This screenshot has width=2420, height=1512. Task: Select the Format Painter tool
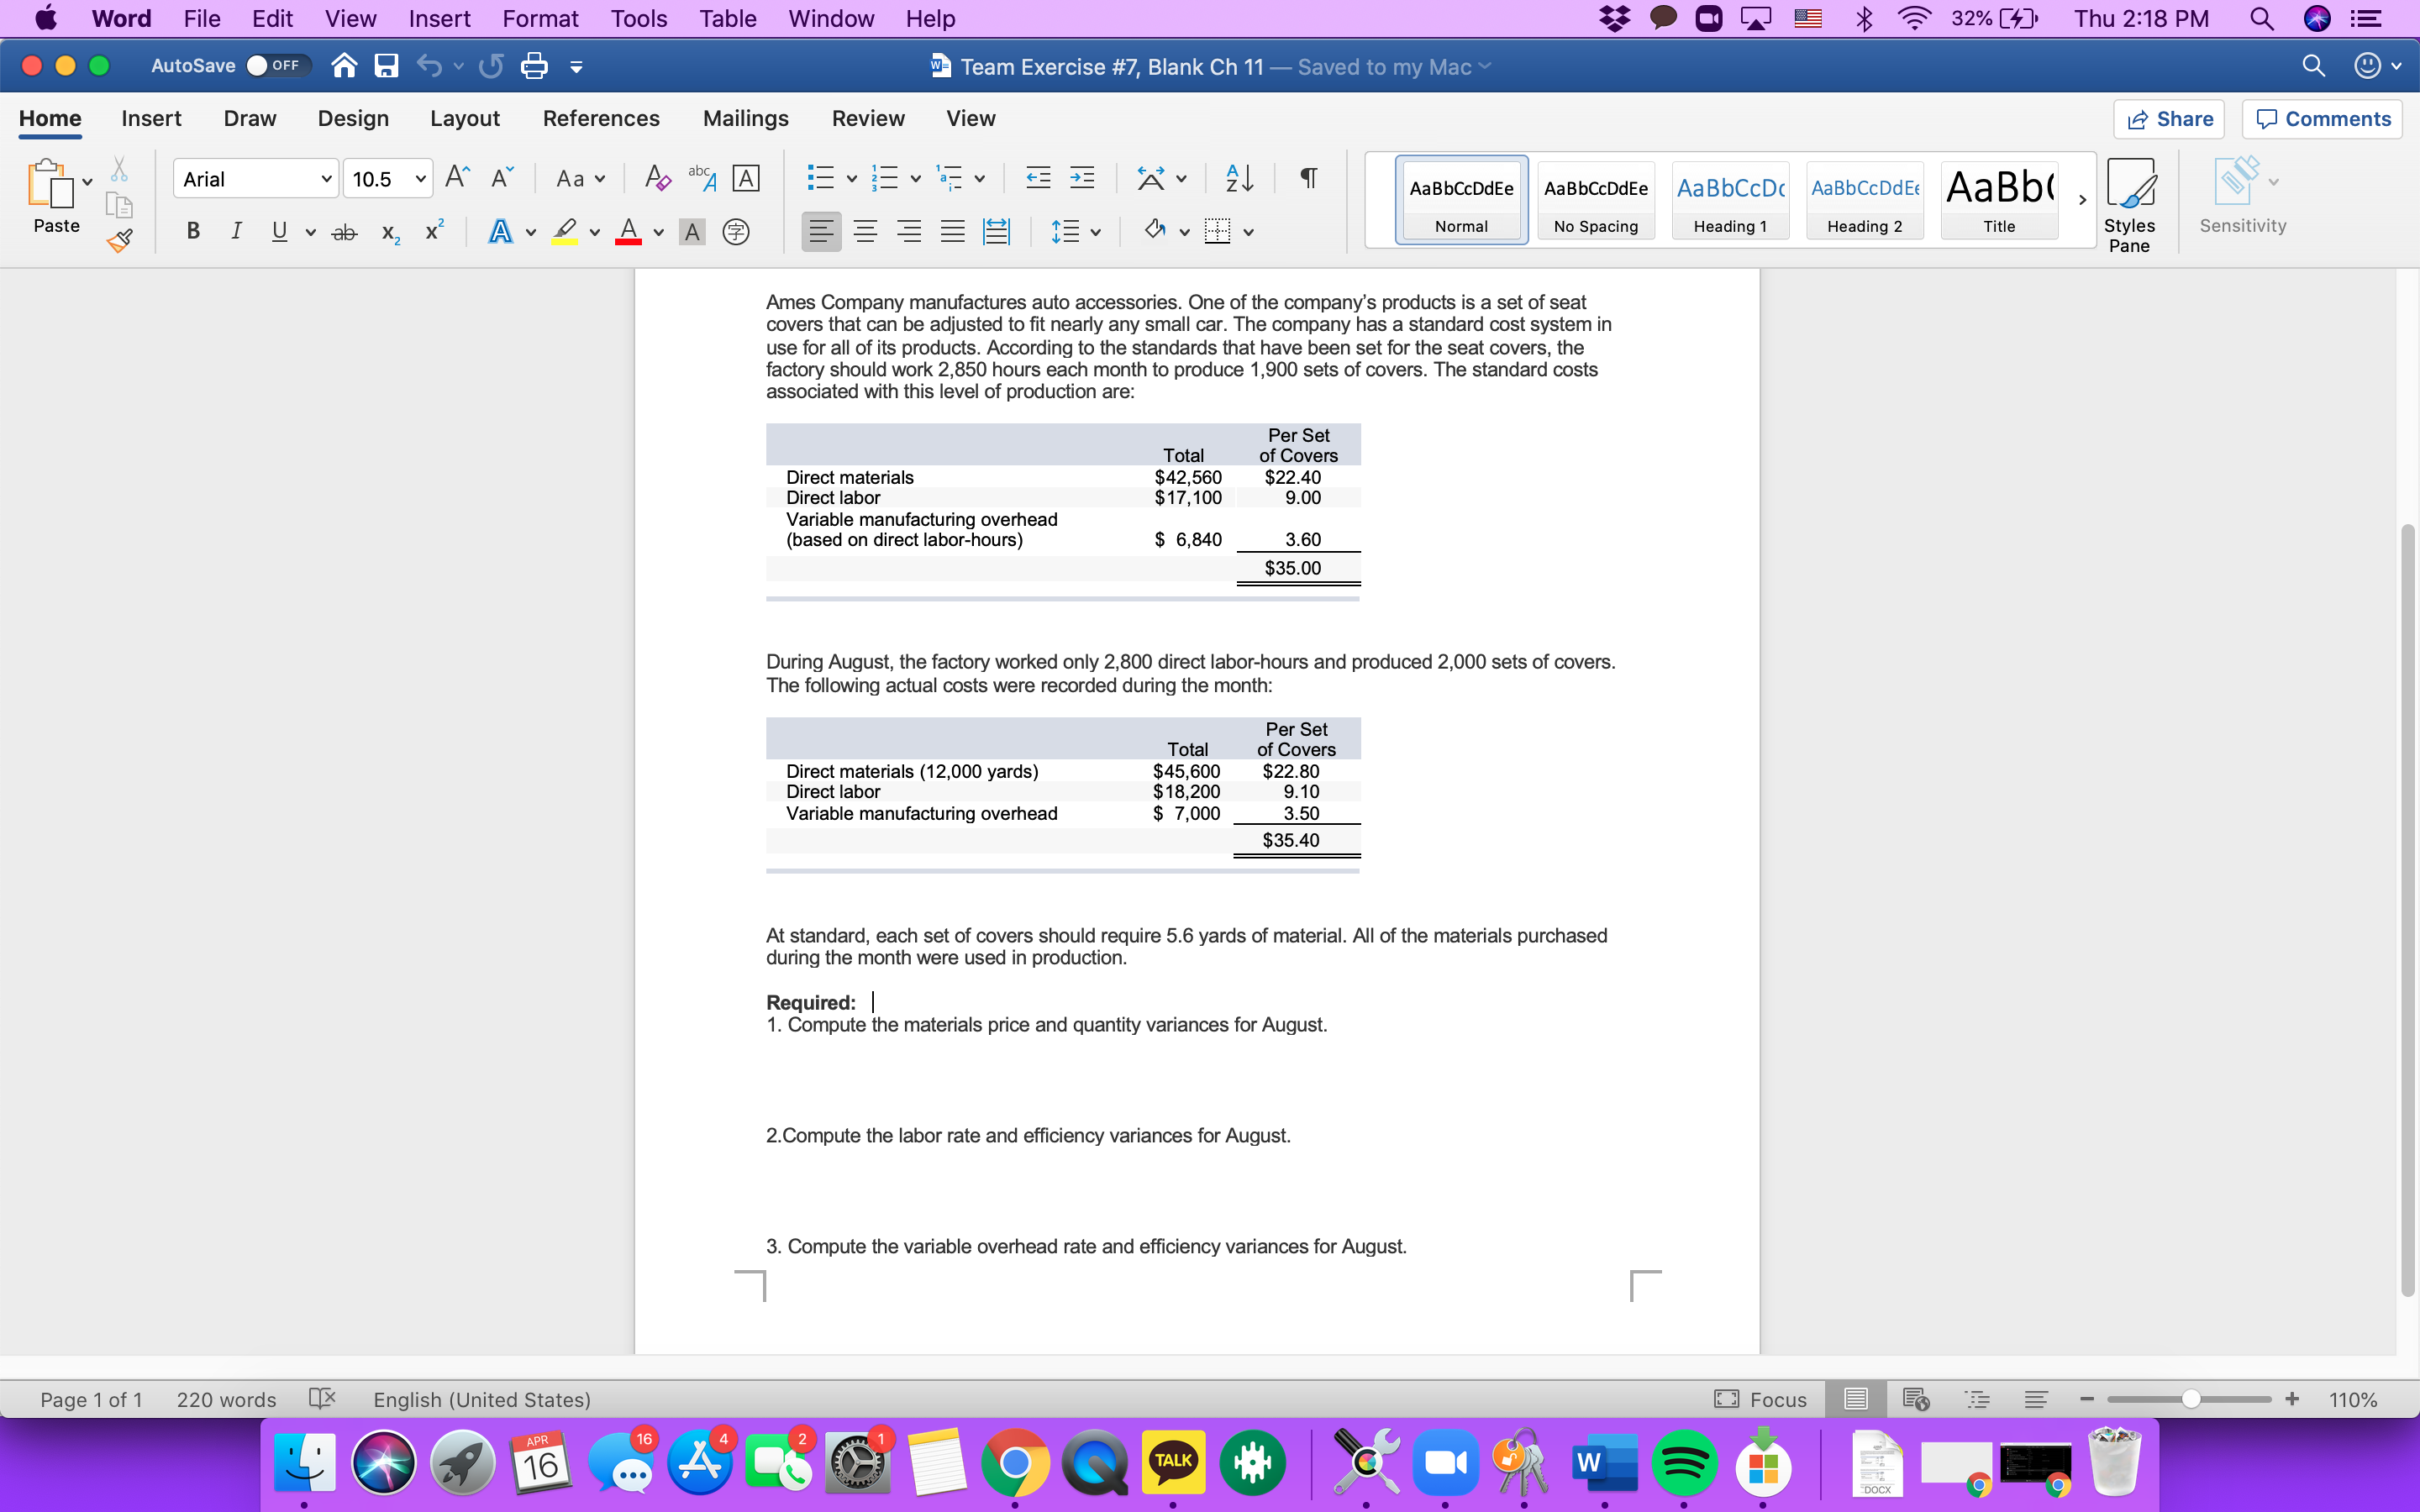tap(119, 240)
